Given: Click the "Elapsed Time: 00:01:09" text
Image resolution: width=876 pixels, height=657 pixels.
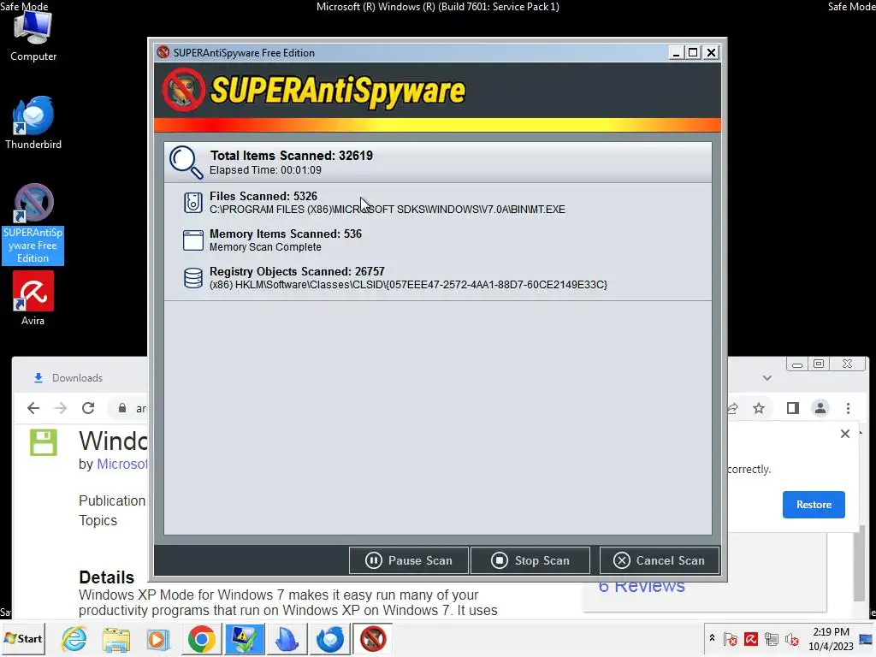Looking at the screenshot, I should click(x=265, y=170).
